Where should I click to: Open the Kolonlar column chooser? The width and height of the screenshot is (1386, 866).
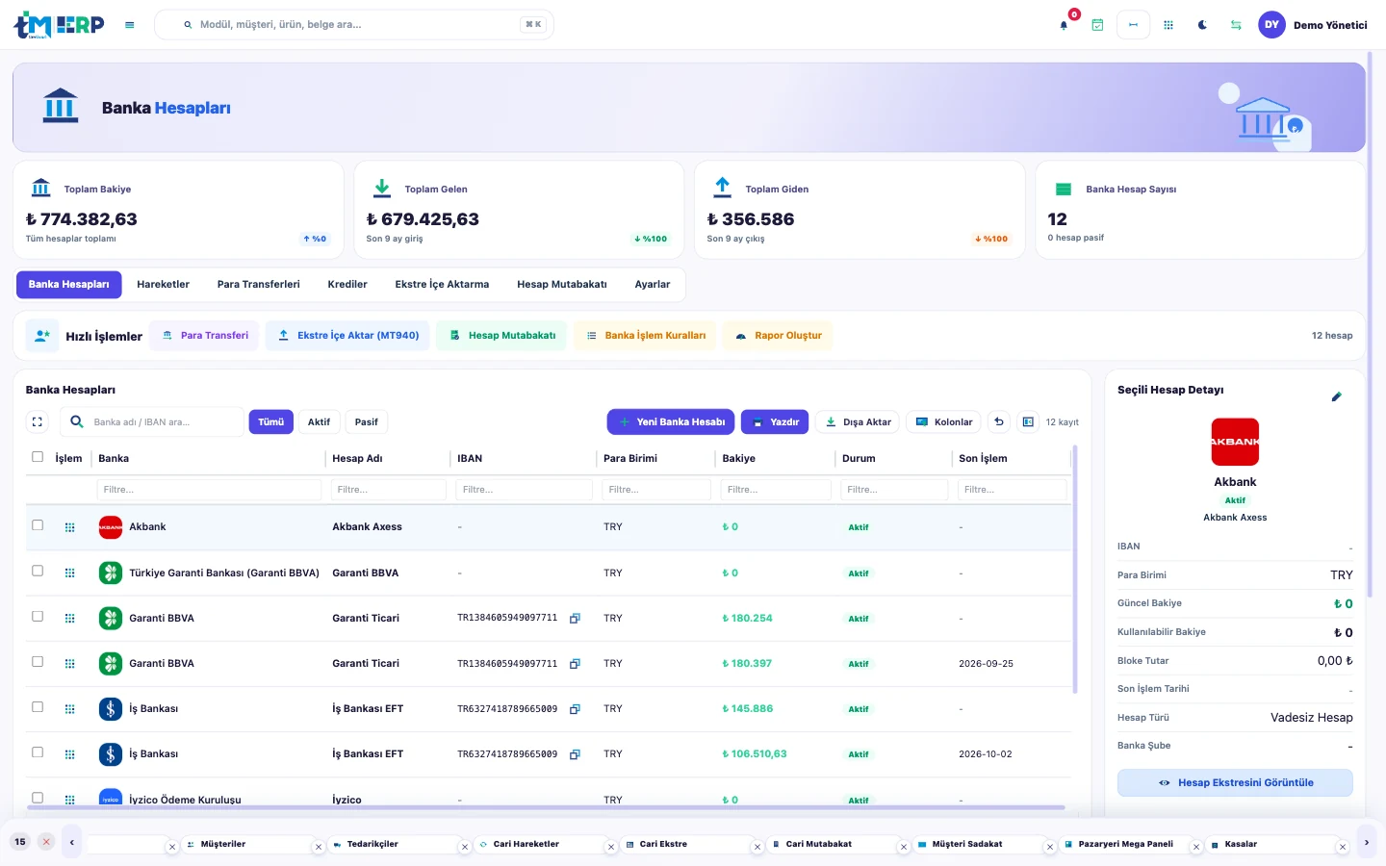point(944,421)
